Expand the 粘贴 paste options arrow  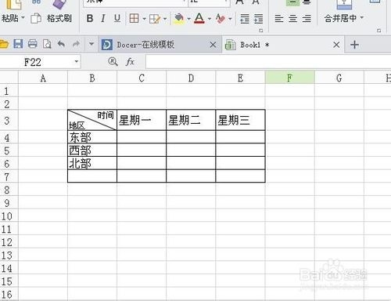(x=23, y=18)
